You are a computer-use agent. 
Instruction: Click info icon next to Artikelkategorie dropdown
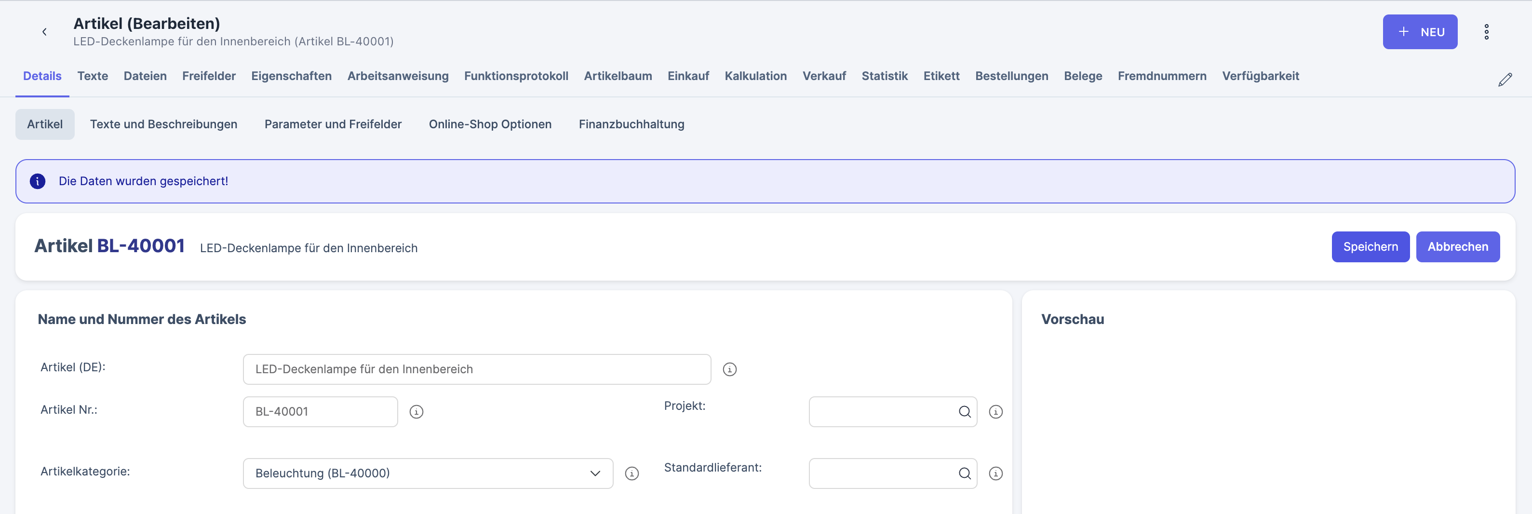632,473
